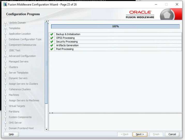Select the Dynamic Servers step
The image size is (185, 140).
click(x=18, y=78)
